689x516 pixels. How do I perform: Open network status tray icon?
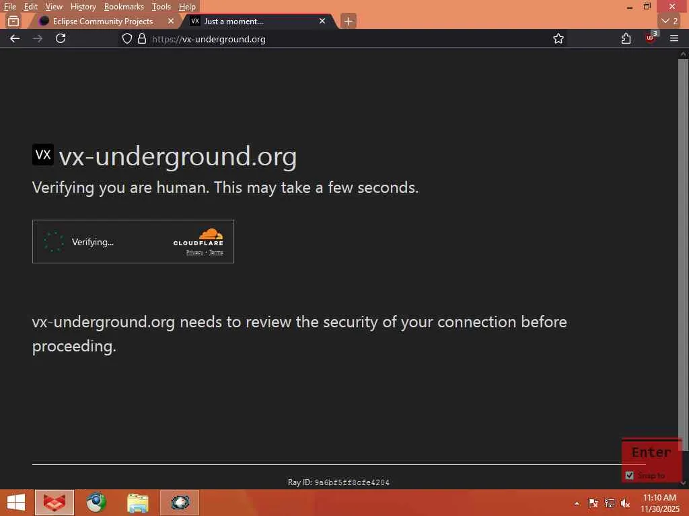point(610,503)
